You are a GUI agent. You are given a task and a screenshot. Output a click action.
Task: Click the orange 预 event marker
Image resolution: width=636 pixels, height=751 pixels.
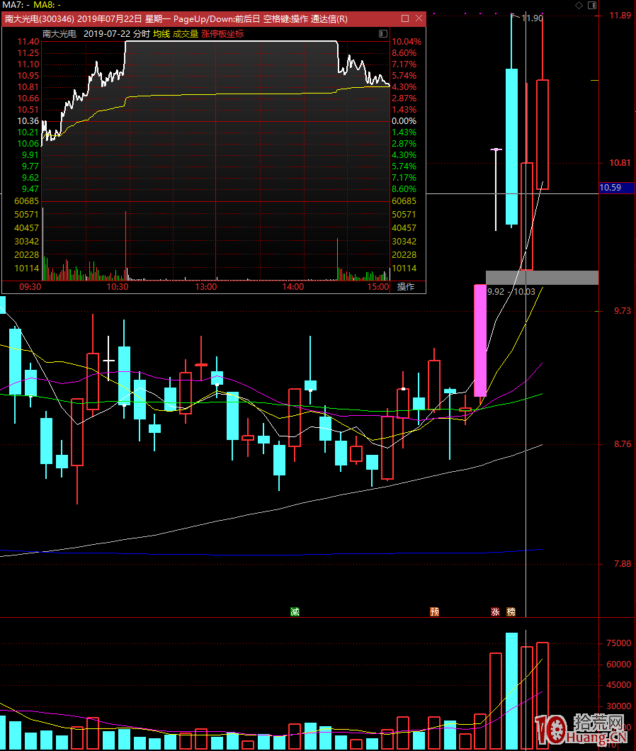(x=434, y=611)
